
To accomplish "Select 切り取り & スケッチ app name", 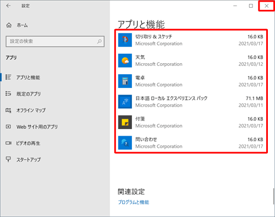I will pos(153,37).
